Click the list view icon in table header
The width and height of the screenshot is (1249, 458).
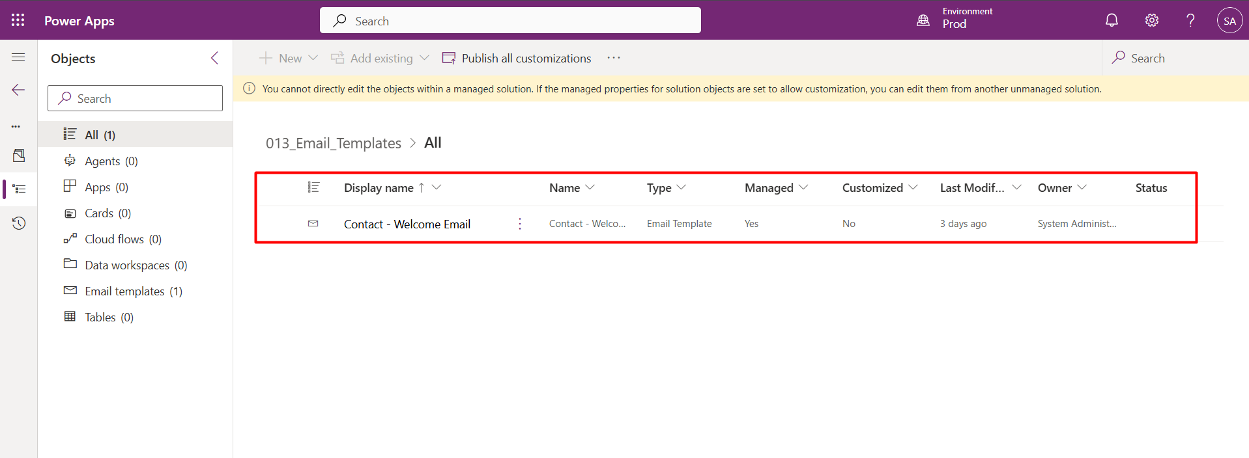[313, 187]
